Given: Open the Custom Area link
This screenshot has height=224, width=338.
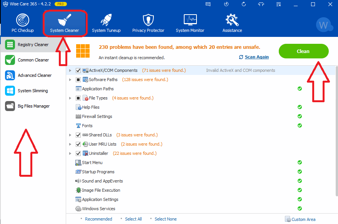Looking at the screenshot, I should [x=303, y=219].
